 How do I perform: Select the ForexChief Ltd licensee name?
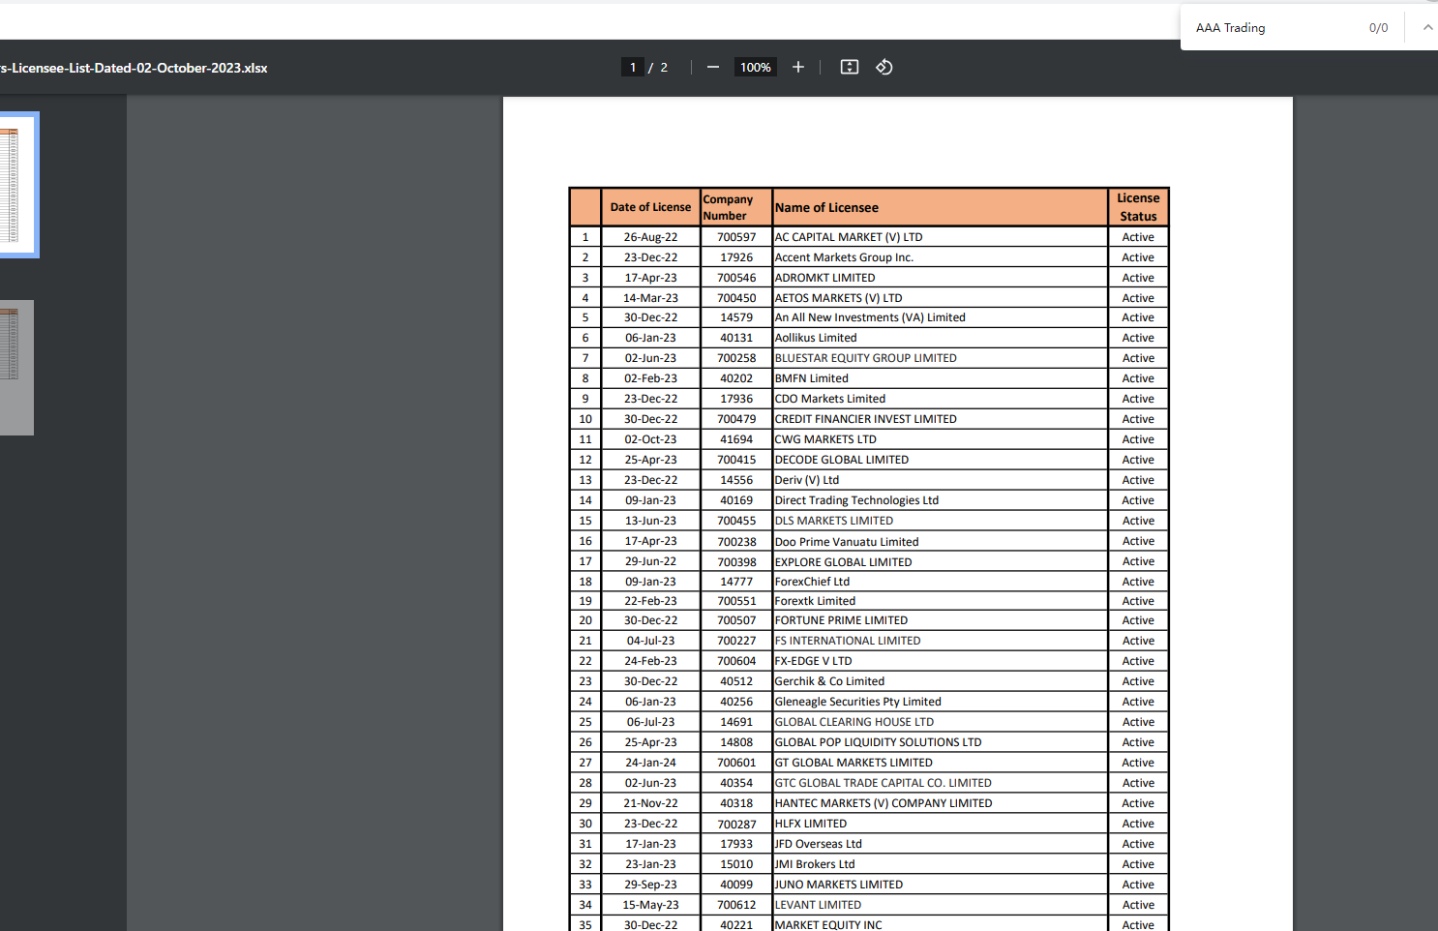(812, 582)
